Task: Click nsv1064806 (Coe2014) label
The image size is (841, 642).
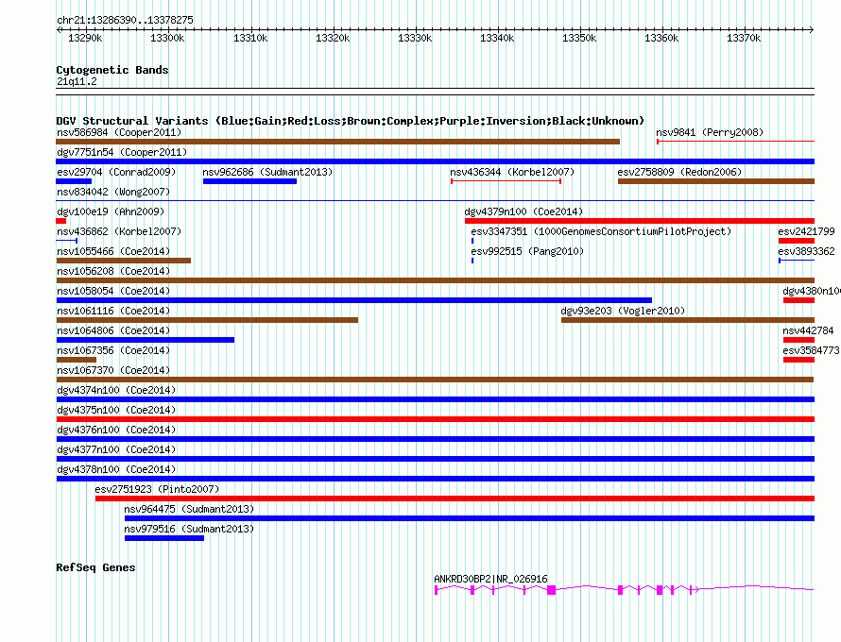Action: coord(113,330)
